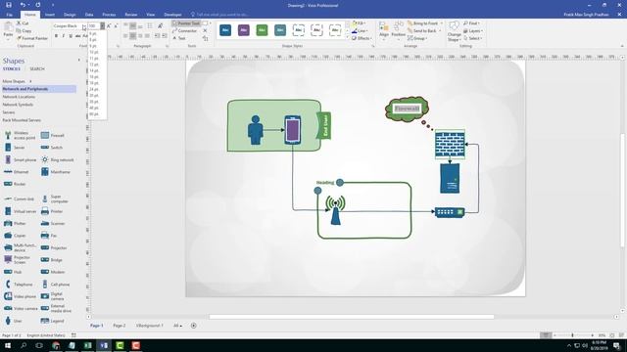
Task: Open the Effects dropdown
Action: point(361,38)
